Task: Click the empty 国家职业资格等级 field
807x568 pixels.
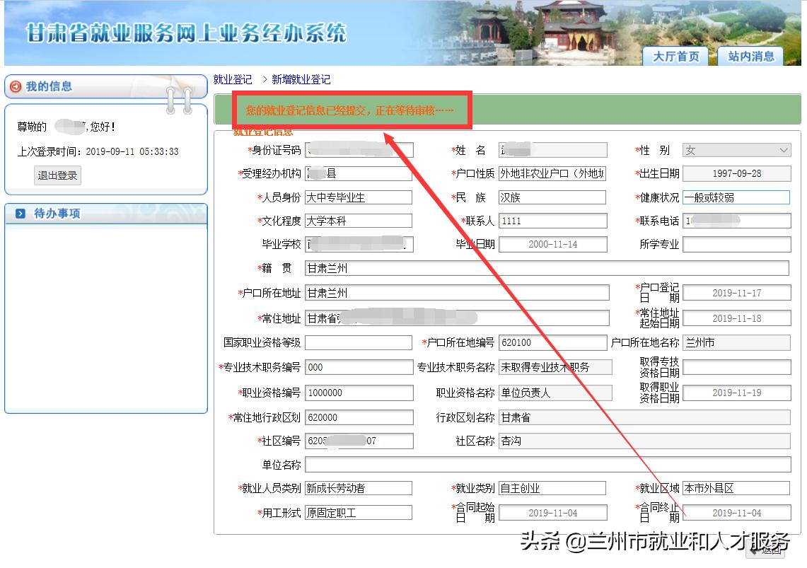Action: [x=359, y=342]
